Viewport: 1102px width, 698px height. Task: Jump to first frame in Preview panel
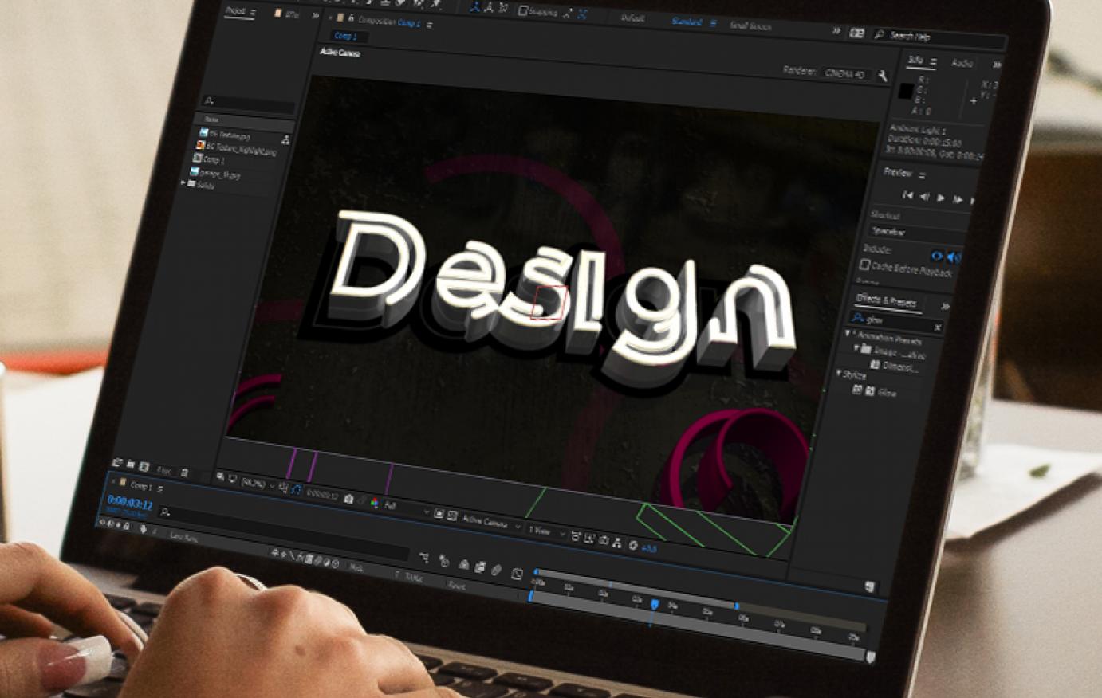pyautogui.click(x=907, y=194)
